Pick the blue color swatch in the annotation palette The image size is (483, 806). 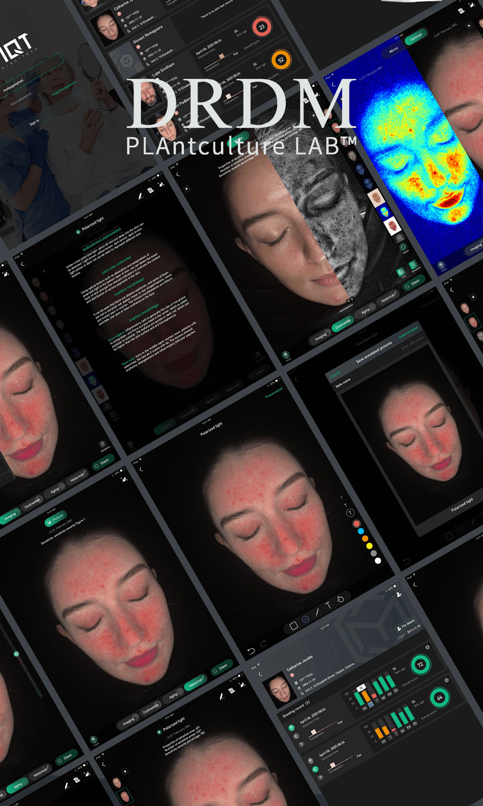click(361, 531)
